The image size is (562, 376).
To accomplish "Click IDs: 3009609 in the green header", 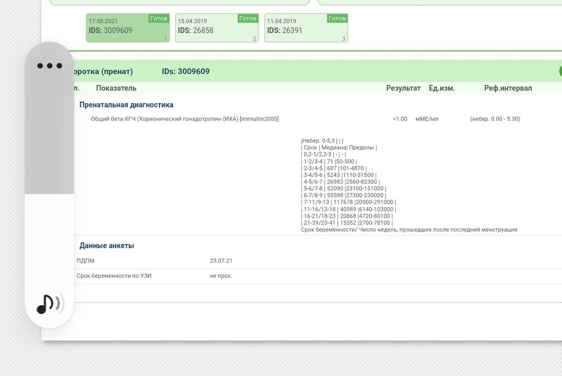I will pyautogui.click(x=185, y=71).
